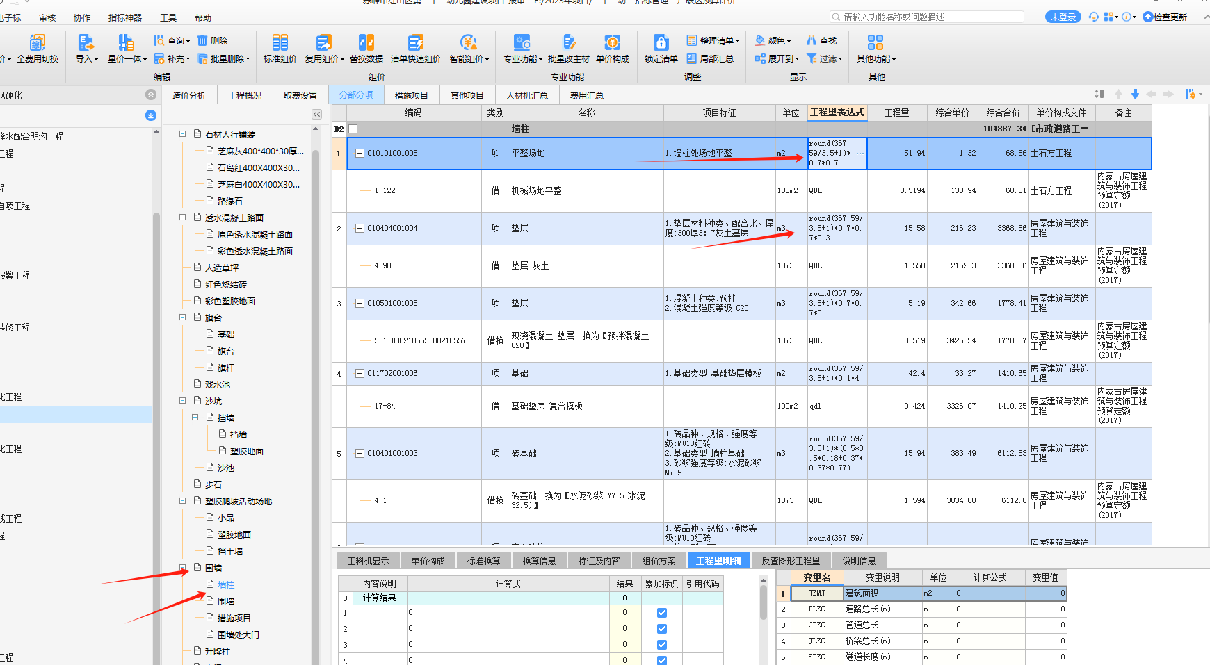Screen dimensions: 1210x665
Task: Toggle the 累加标识 checkbox in row 1
Action: (662, 613)
